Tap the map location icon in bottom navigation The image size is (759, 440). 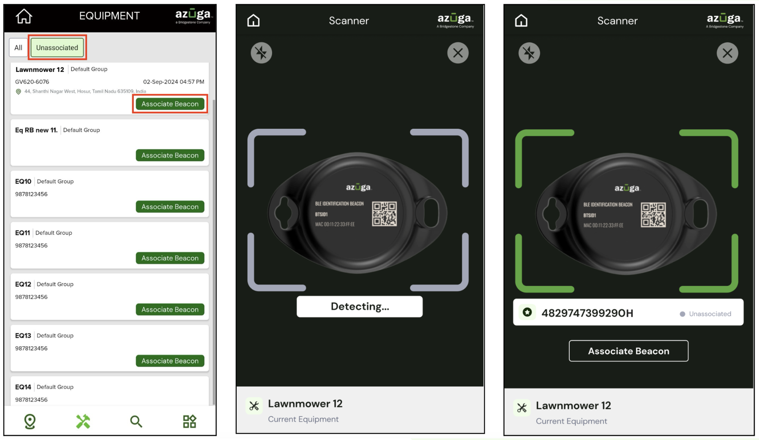click(30, 421)
